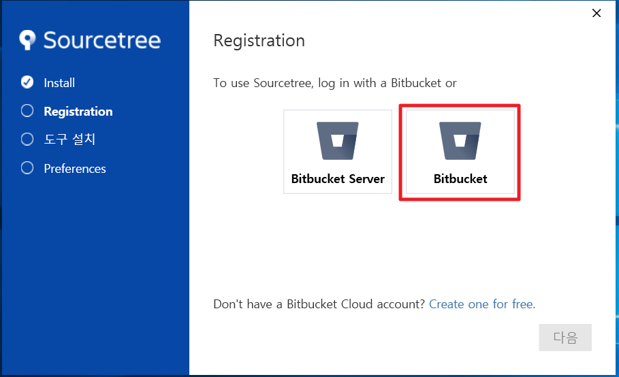Image resolution: width=619 pixels, height=377 pixels.
Task: Open the Registration step label
Action: (78, 112)
